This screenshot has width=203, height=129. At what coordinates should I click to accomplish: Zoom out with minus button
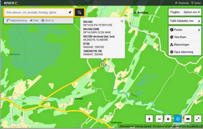tap(159, 119)
